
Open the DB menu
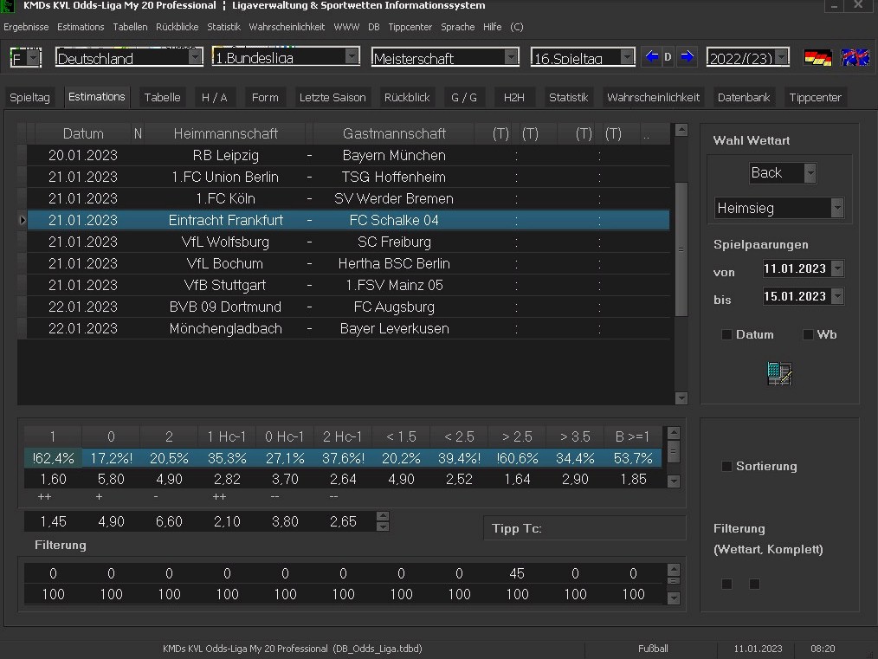[x=373, y=27]
